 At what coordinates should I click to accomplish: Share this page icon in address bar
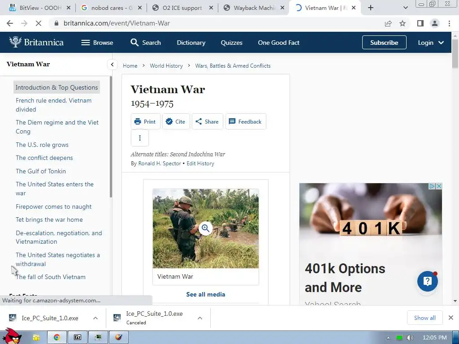pyautogui.click(x=388, y=23)
